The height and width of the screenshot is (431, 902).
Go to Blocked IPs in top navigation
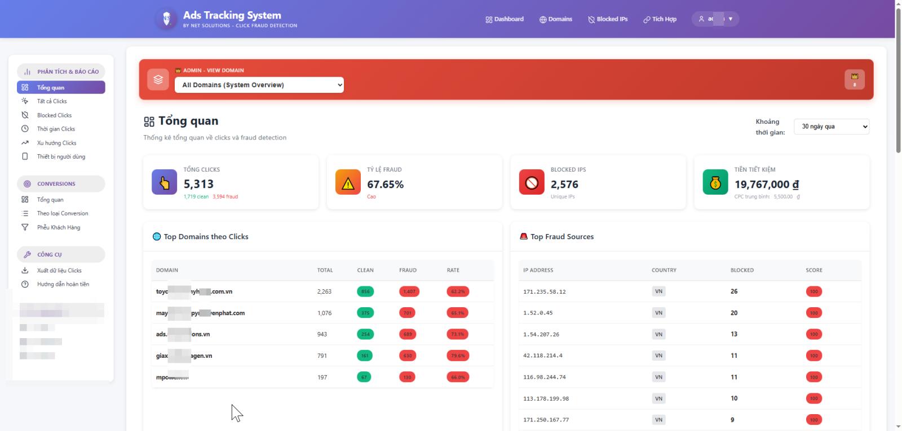click(x=608, y=19)
